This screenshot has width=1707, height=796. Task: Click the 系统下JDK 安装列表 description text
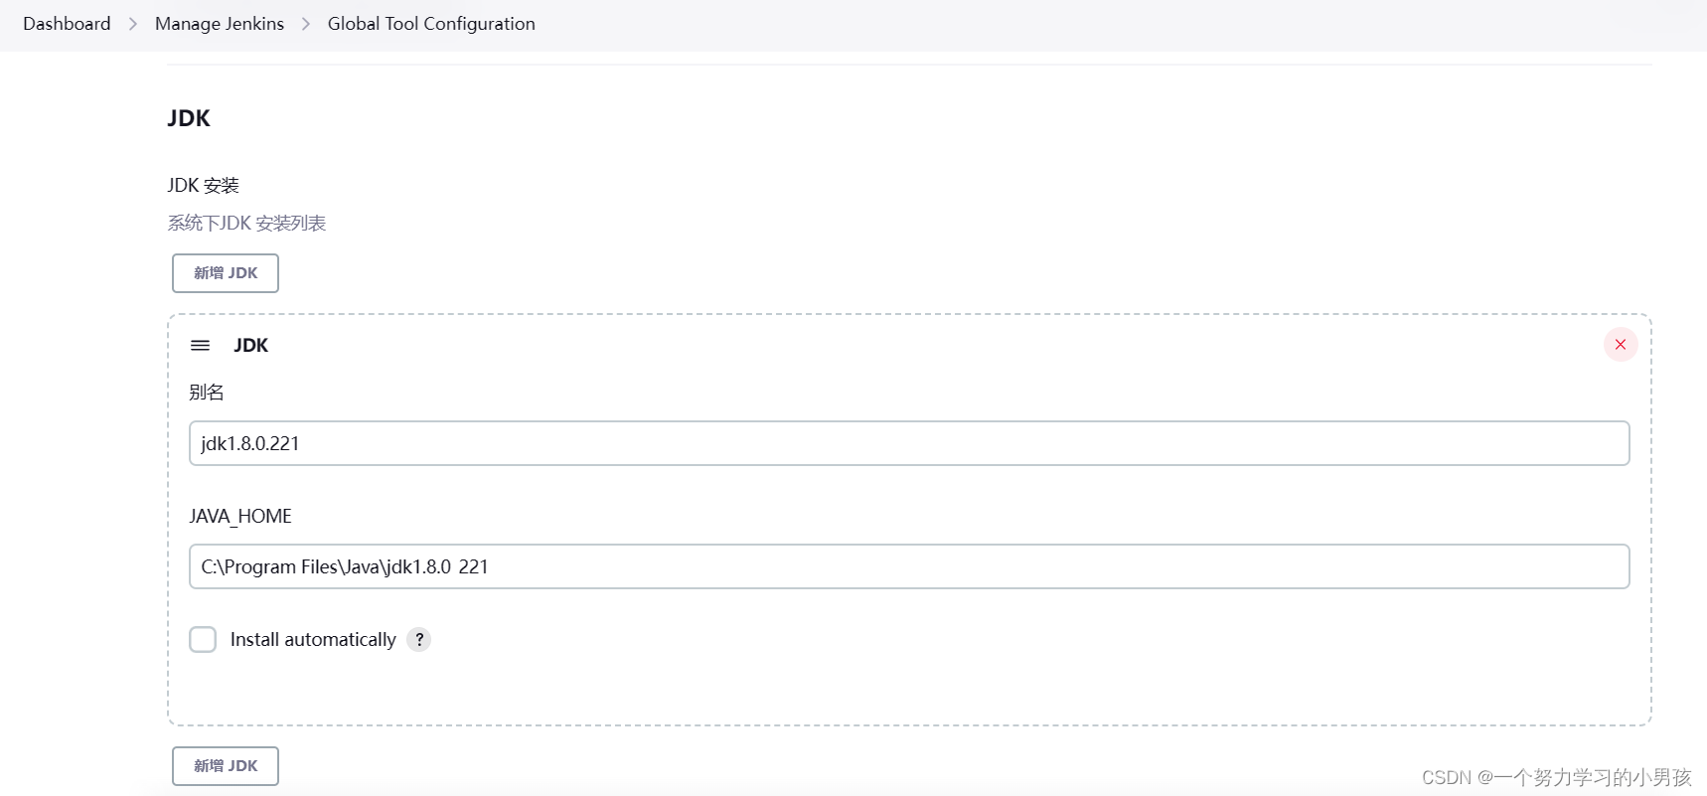[247, 223]
